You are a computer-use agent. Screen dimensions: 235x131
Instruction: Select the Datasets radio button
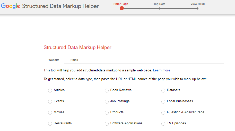tap(163, 90)
